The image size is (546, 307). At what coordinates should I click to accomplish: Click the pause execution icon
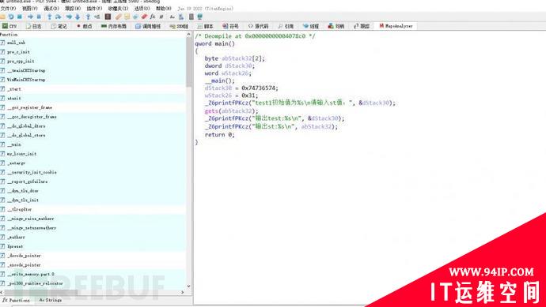point(39,17)
